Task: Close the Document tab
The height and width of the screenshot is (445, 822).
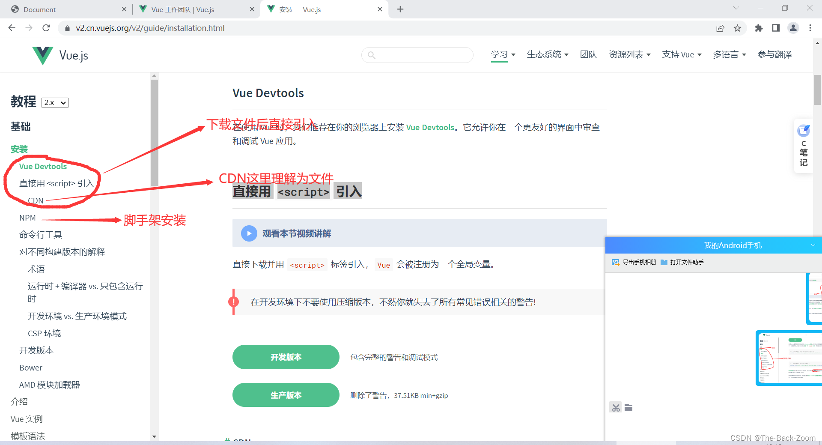Action: click(x=124, y=9)
